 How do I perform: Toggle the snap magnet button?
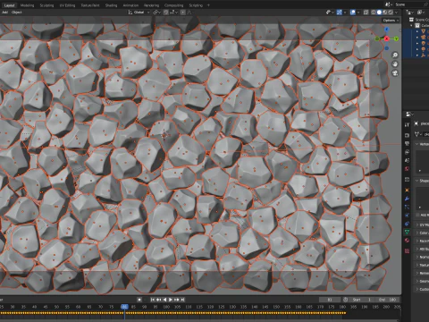166,13
